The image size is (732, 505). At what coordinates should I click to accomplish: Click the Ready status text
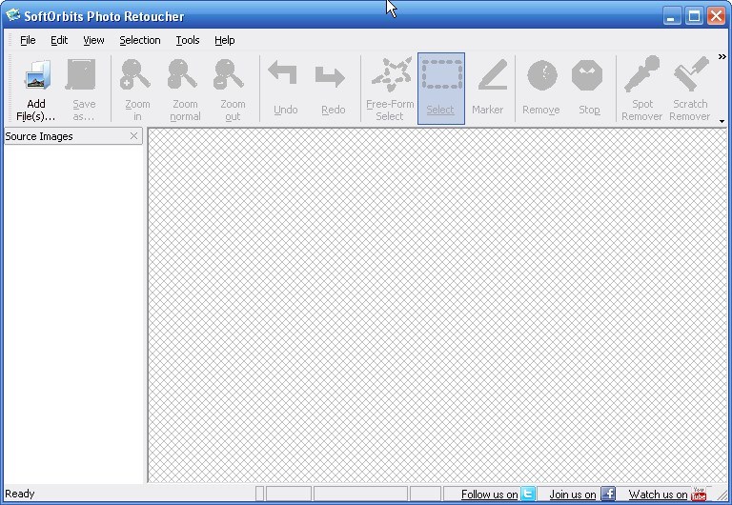pyautogui.click(x=20, y=494)
